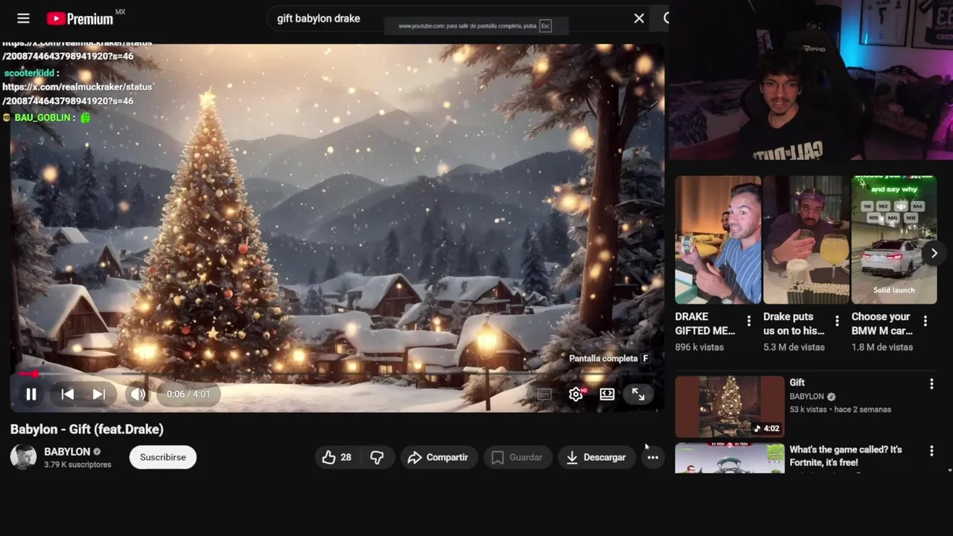Click the '5.3 M de vistas' text
Screen dimensions: 953x536
[x=794, y=347]
